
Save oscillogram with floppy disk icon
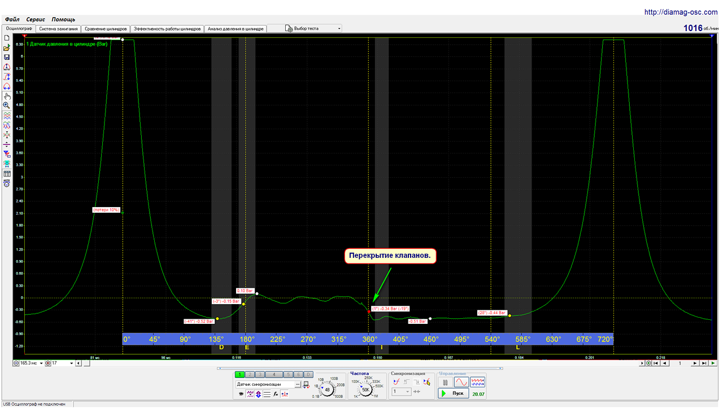pyautogui.click(x=6, y=57)
